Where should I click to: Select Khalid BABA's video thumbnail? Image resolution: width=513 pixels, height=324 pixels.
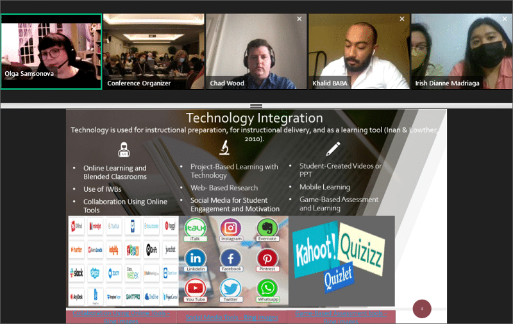pyautogui.click(x=359, y=51)
